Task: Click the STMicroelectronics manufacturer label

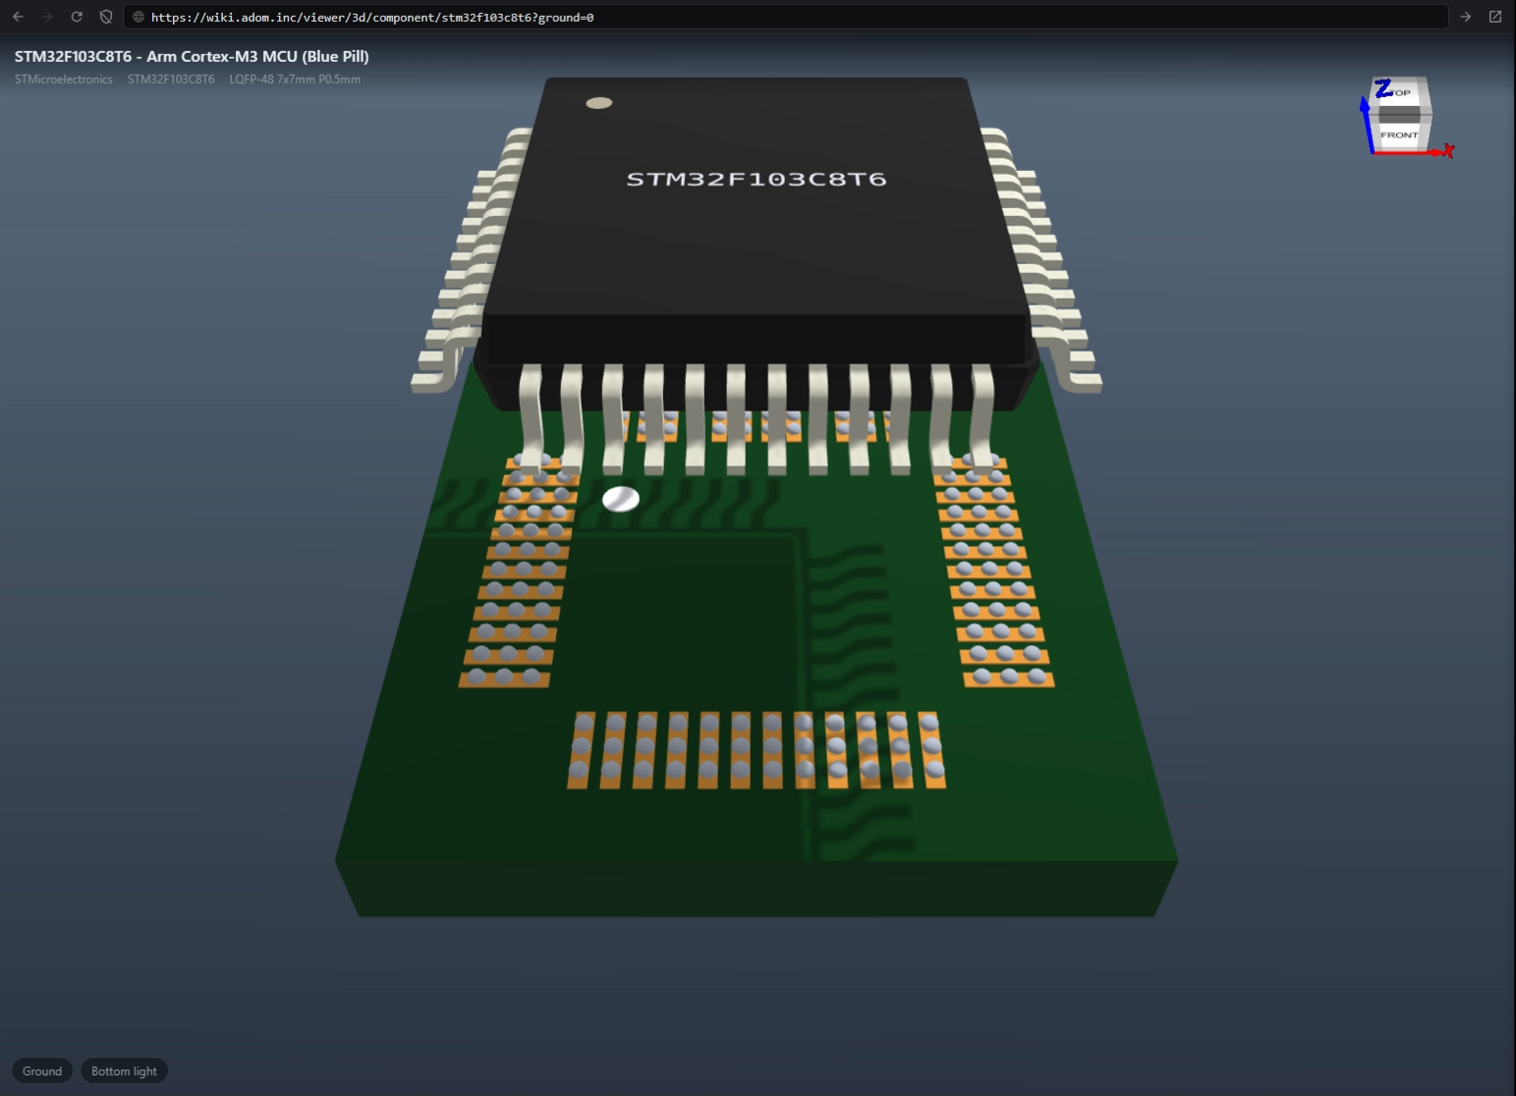Action: click(64, 80)
